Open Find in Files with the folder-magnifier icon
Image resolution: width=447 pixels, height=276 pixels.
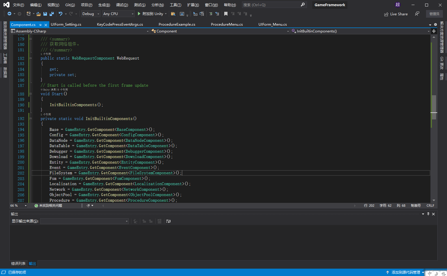pyautogui.click(x=173, y=14)
